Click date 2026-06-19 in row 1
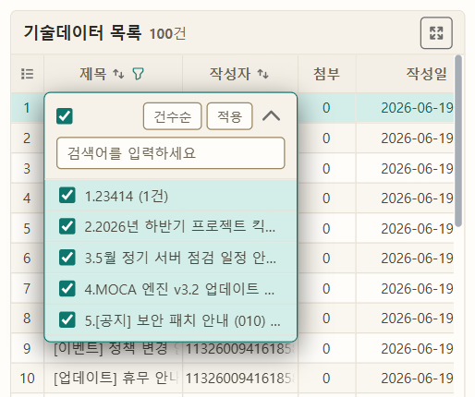475x397 pixels. click(417, 108)
